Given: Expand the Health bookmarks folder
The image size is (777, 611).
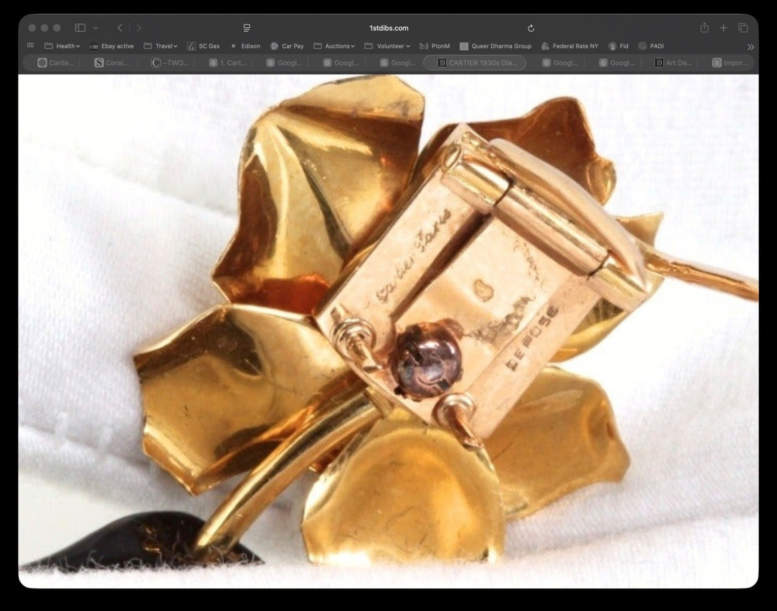Looking at the screenshot, I should 62,46.
